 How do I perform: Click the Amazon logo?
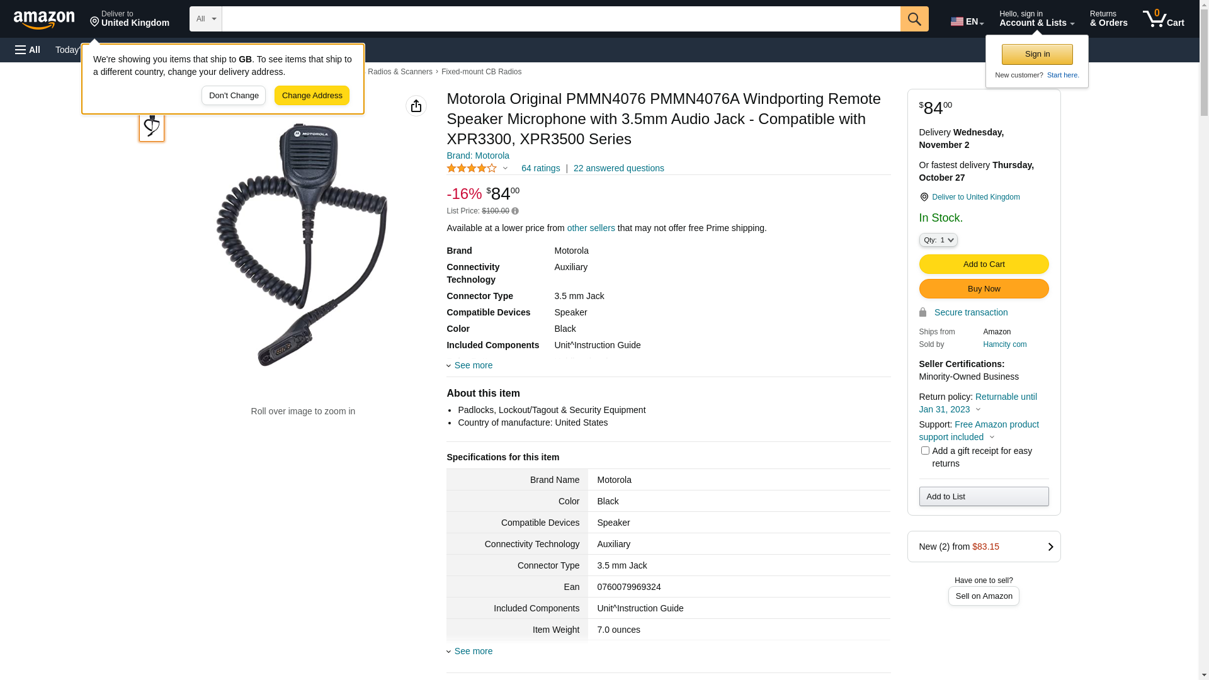point(44,20)
